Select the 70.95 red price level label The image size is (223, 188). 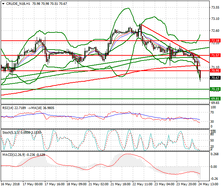pyautogui.click(x=215, y=70)
